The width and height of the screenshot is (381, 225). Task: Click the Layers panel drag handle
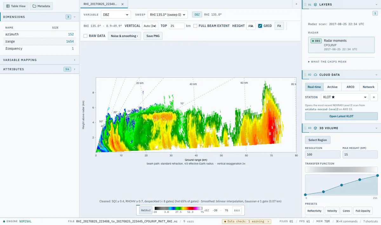point(305,4)
